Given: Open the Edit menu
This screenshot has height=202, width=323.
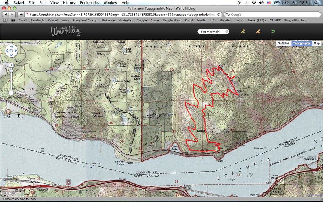Looking at the screenshot, I should tap(42, 3).
